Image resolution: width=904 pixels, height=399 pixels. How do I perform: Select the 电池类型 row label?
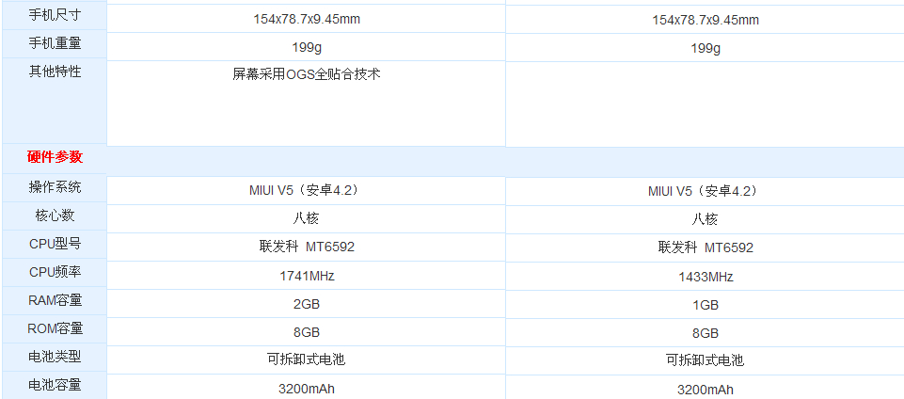pyautogui.click(x=55, y=358)
